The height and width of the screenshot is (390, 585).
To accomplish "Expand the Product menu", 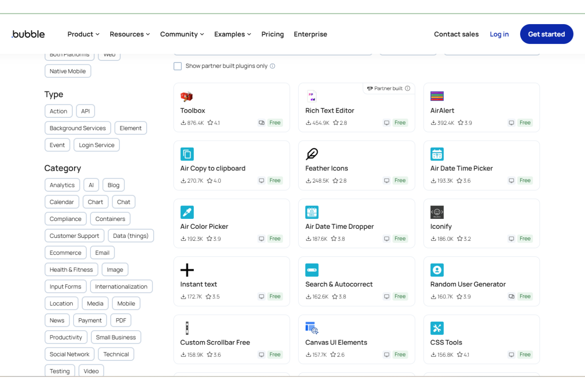I will click(83, 34).
